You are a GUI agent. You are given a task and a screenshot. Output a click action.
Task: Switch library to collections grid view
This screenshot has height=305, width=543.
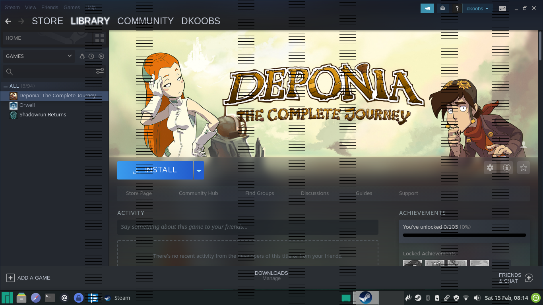[99, 38]
